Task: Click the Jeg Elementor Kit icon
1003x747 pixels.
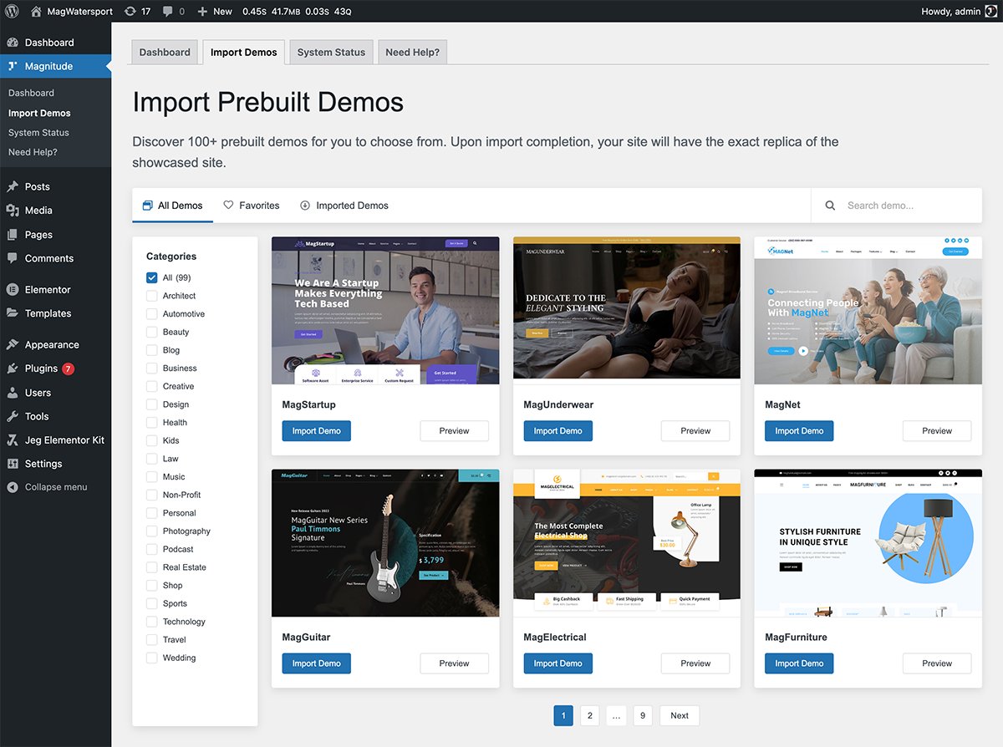Action: [x=13, y=440]
